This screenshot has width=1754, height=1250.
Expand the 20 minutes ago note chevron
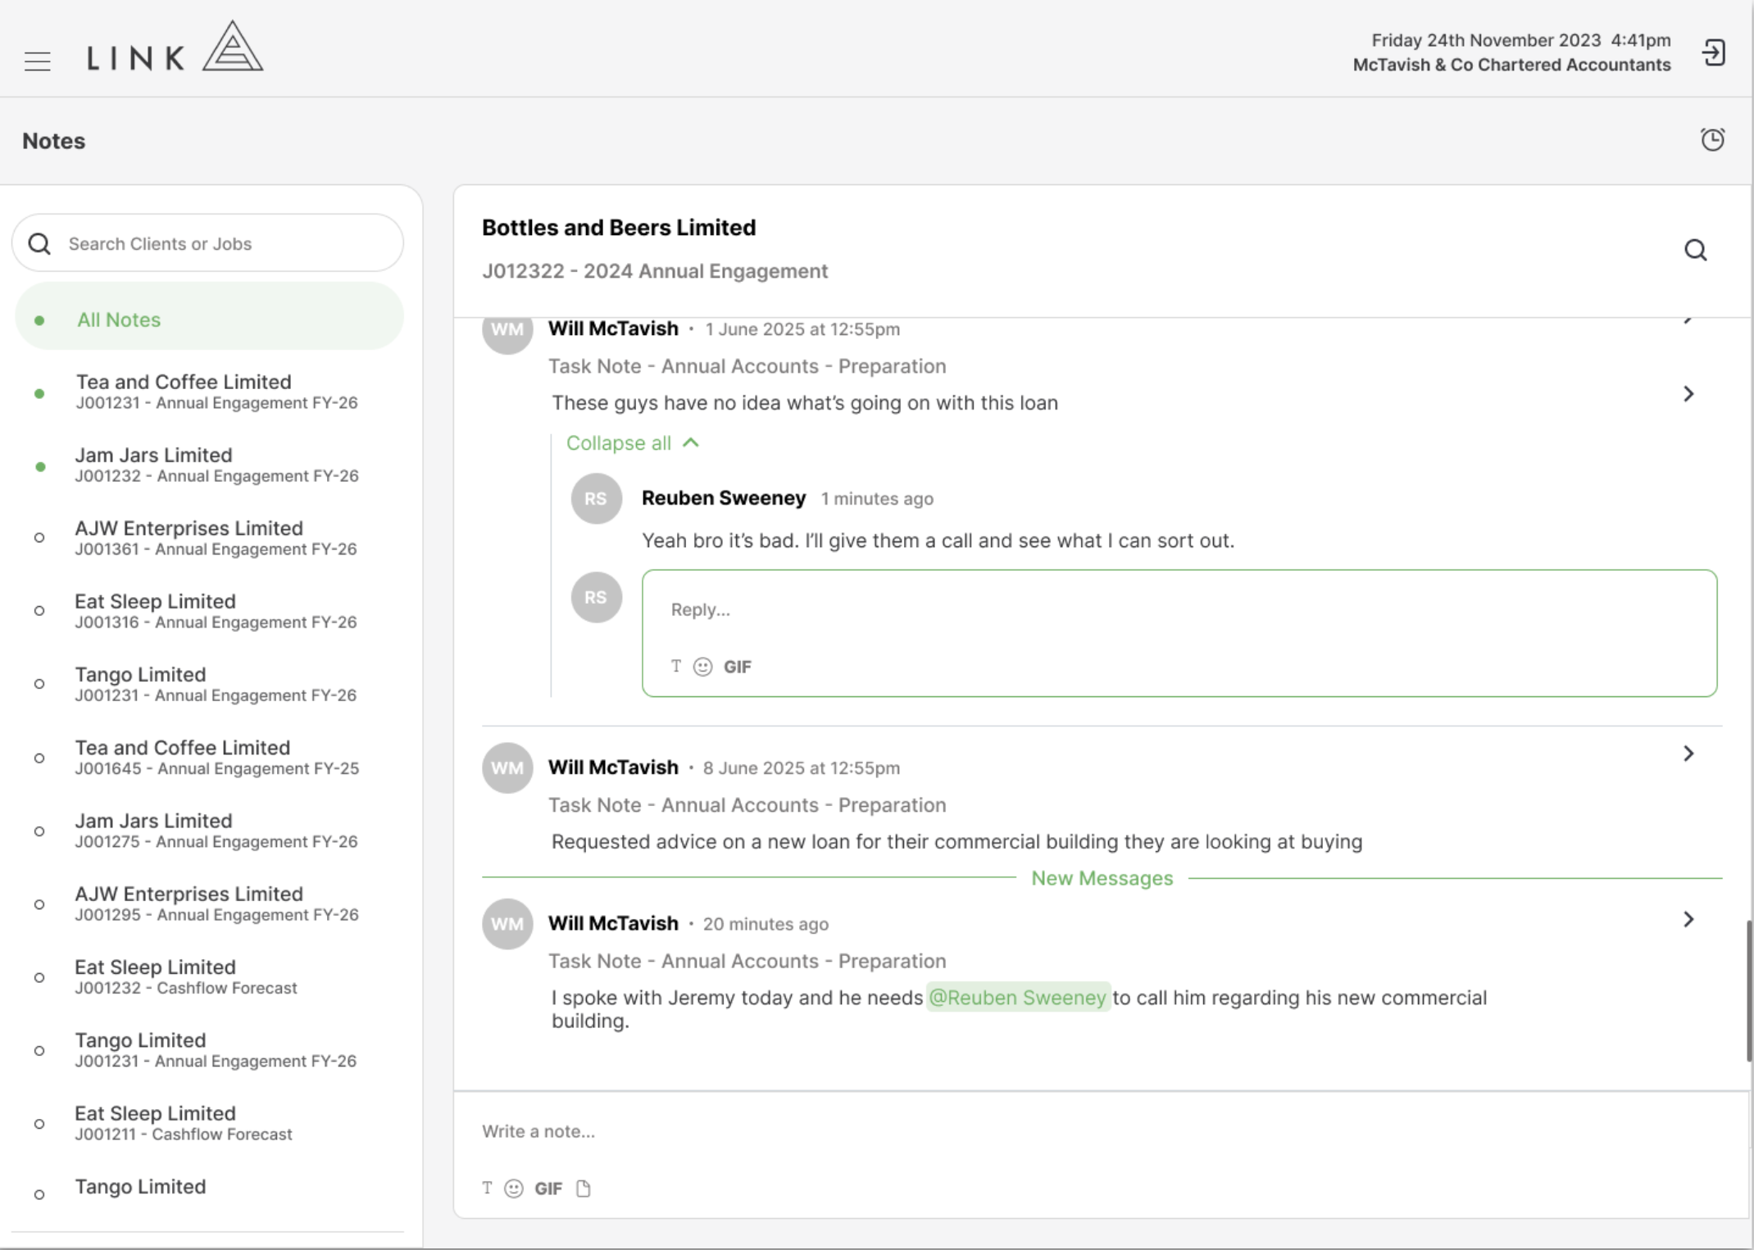click(x=1688, y=919)
